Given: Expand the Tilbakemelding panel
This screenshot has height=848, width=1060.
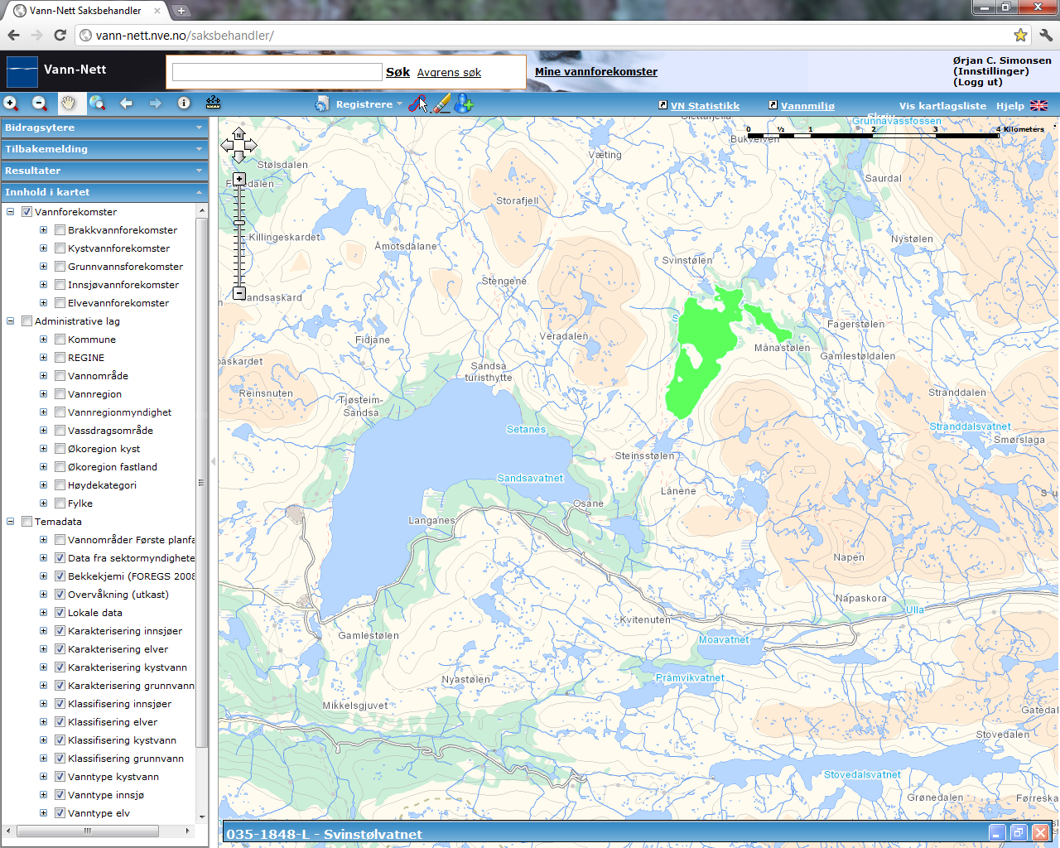Looking at the screenshot, I should (104, 149).
